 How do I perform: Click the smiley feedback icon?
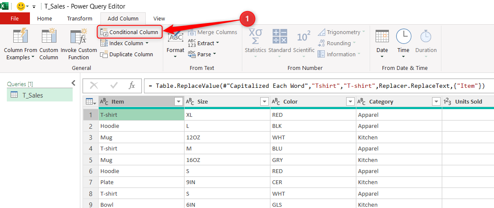click(21, 6)
